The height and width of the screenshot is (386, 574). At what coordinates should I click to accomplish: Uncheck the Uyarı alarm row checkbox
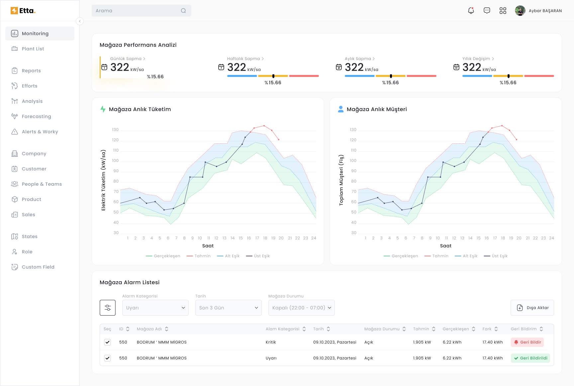[x=107, y=358]
